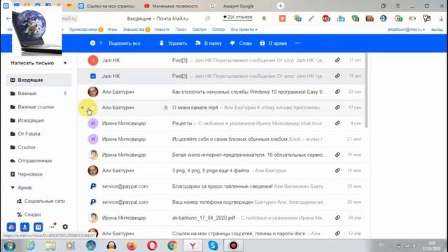Open Социальные сети subfolder
448x252 pixels.
41,201
